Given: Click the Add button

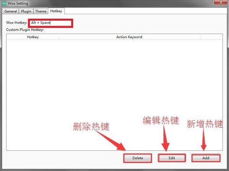Looking at the screenshot, I should click(206, 158).
